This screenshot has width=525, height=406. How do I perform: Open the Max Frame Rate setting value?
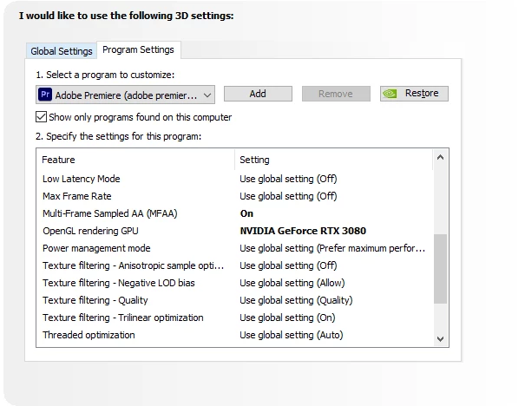tap(288, 196)
